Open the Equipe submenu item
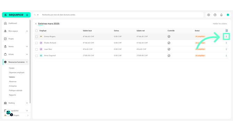The width and height of the screenshot is (233, 131). [x=11, y=68]
